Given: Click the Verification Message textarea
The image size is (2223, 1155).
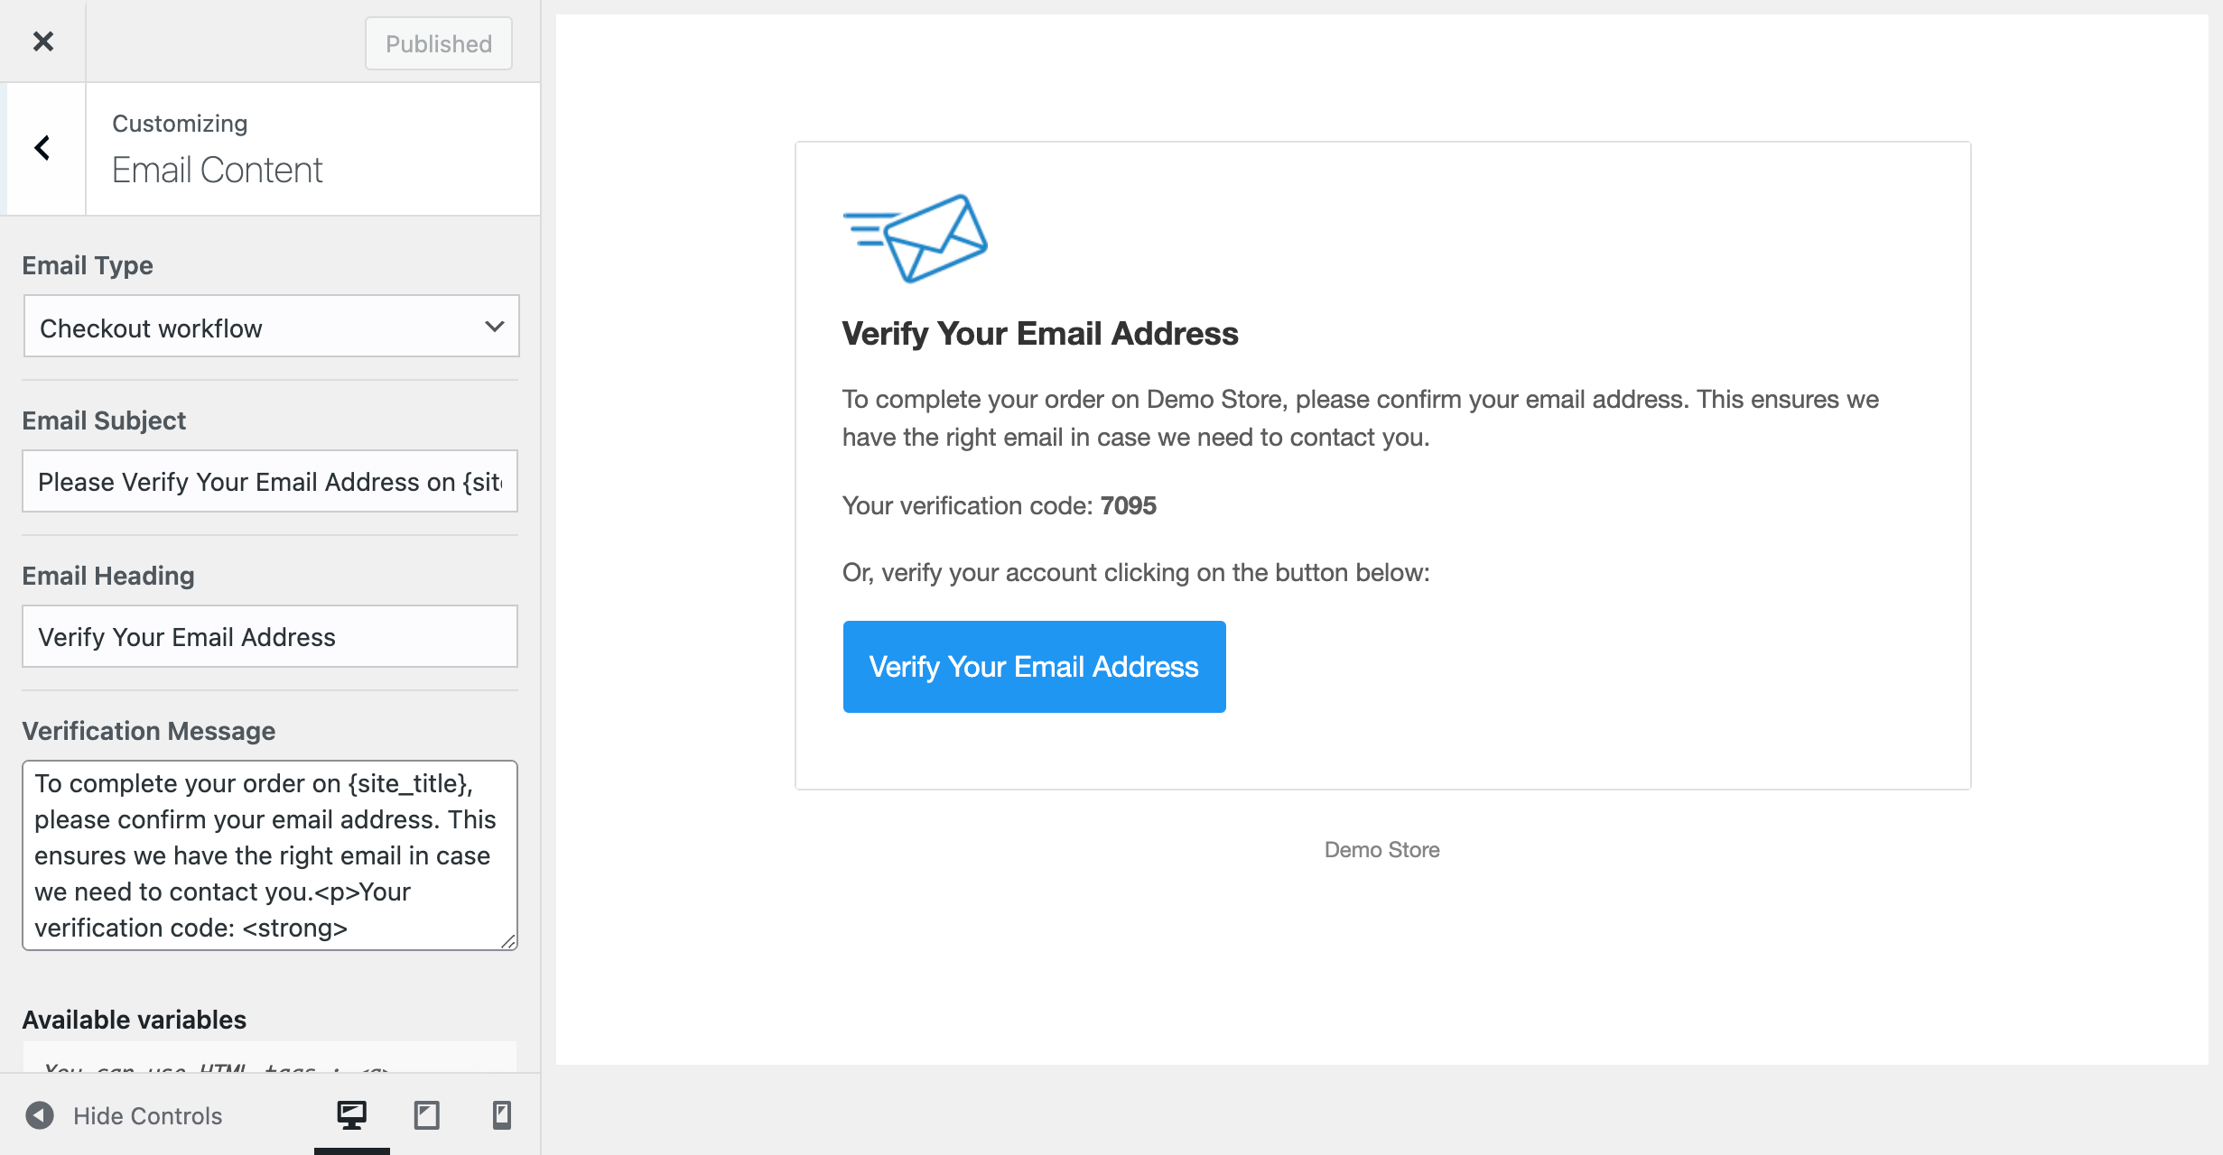Looking at the screenshot, I should pyautogui.click(x=270, y=855).
